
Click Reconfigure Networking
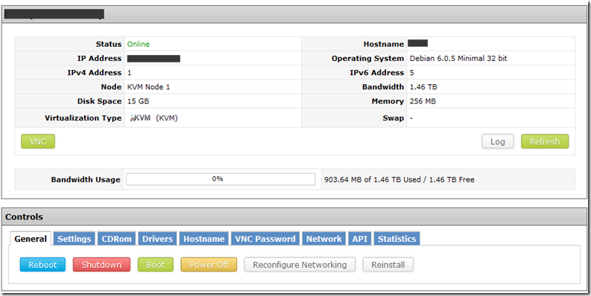tap(300, 265)
